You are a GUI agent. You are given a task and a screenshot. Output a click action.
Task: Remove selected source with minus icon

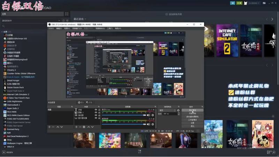click(80, 127)
